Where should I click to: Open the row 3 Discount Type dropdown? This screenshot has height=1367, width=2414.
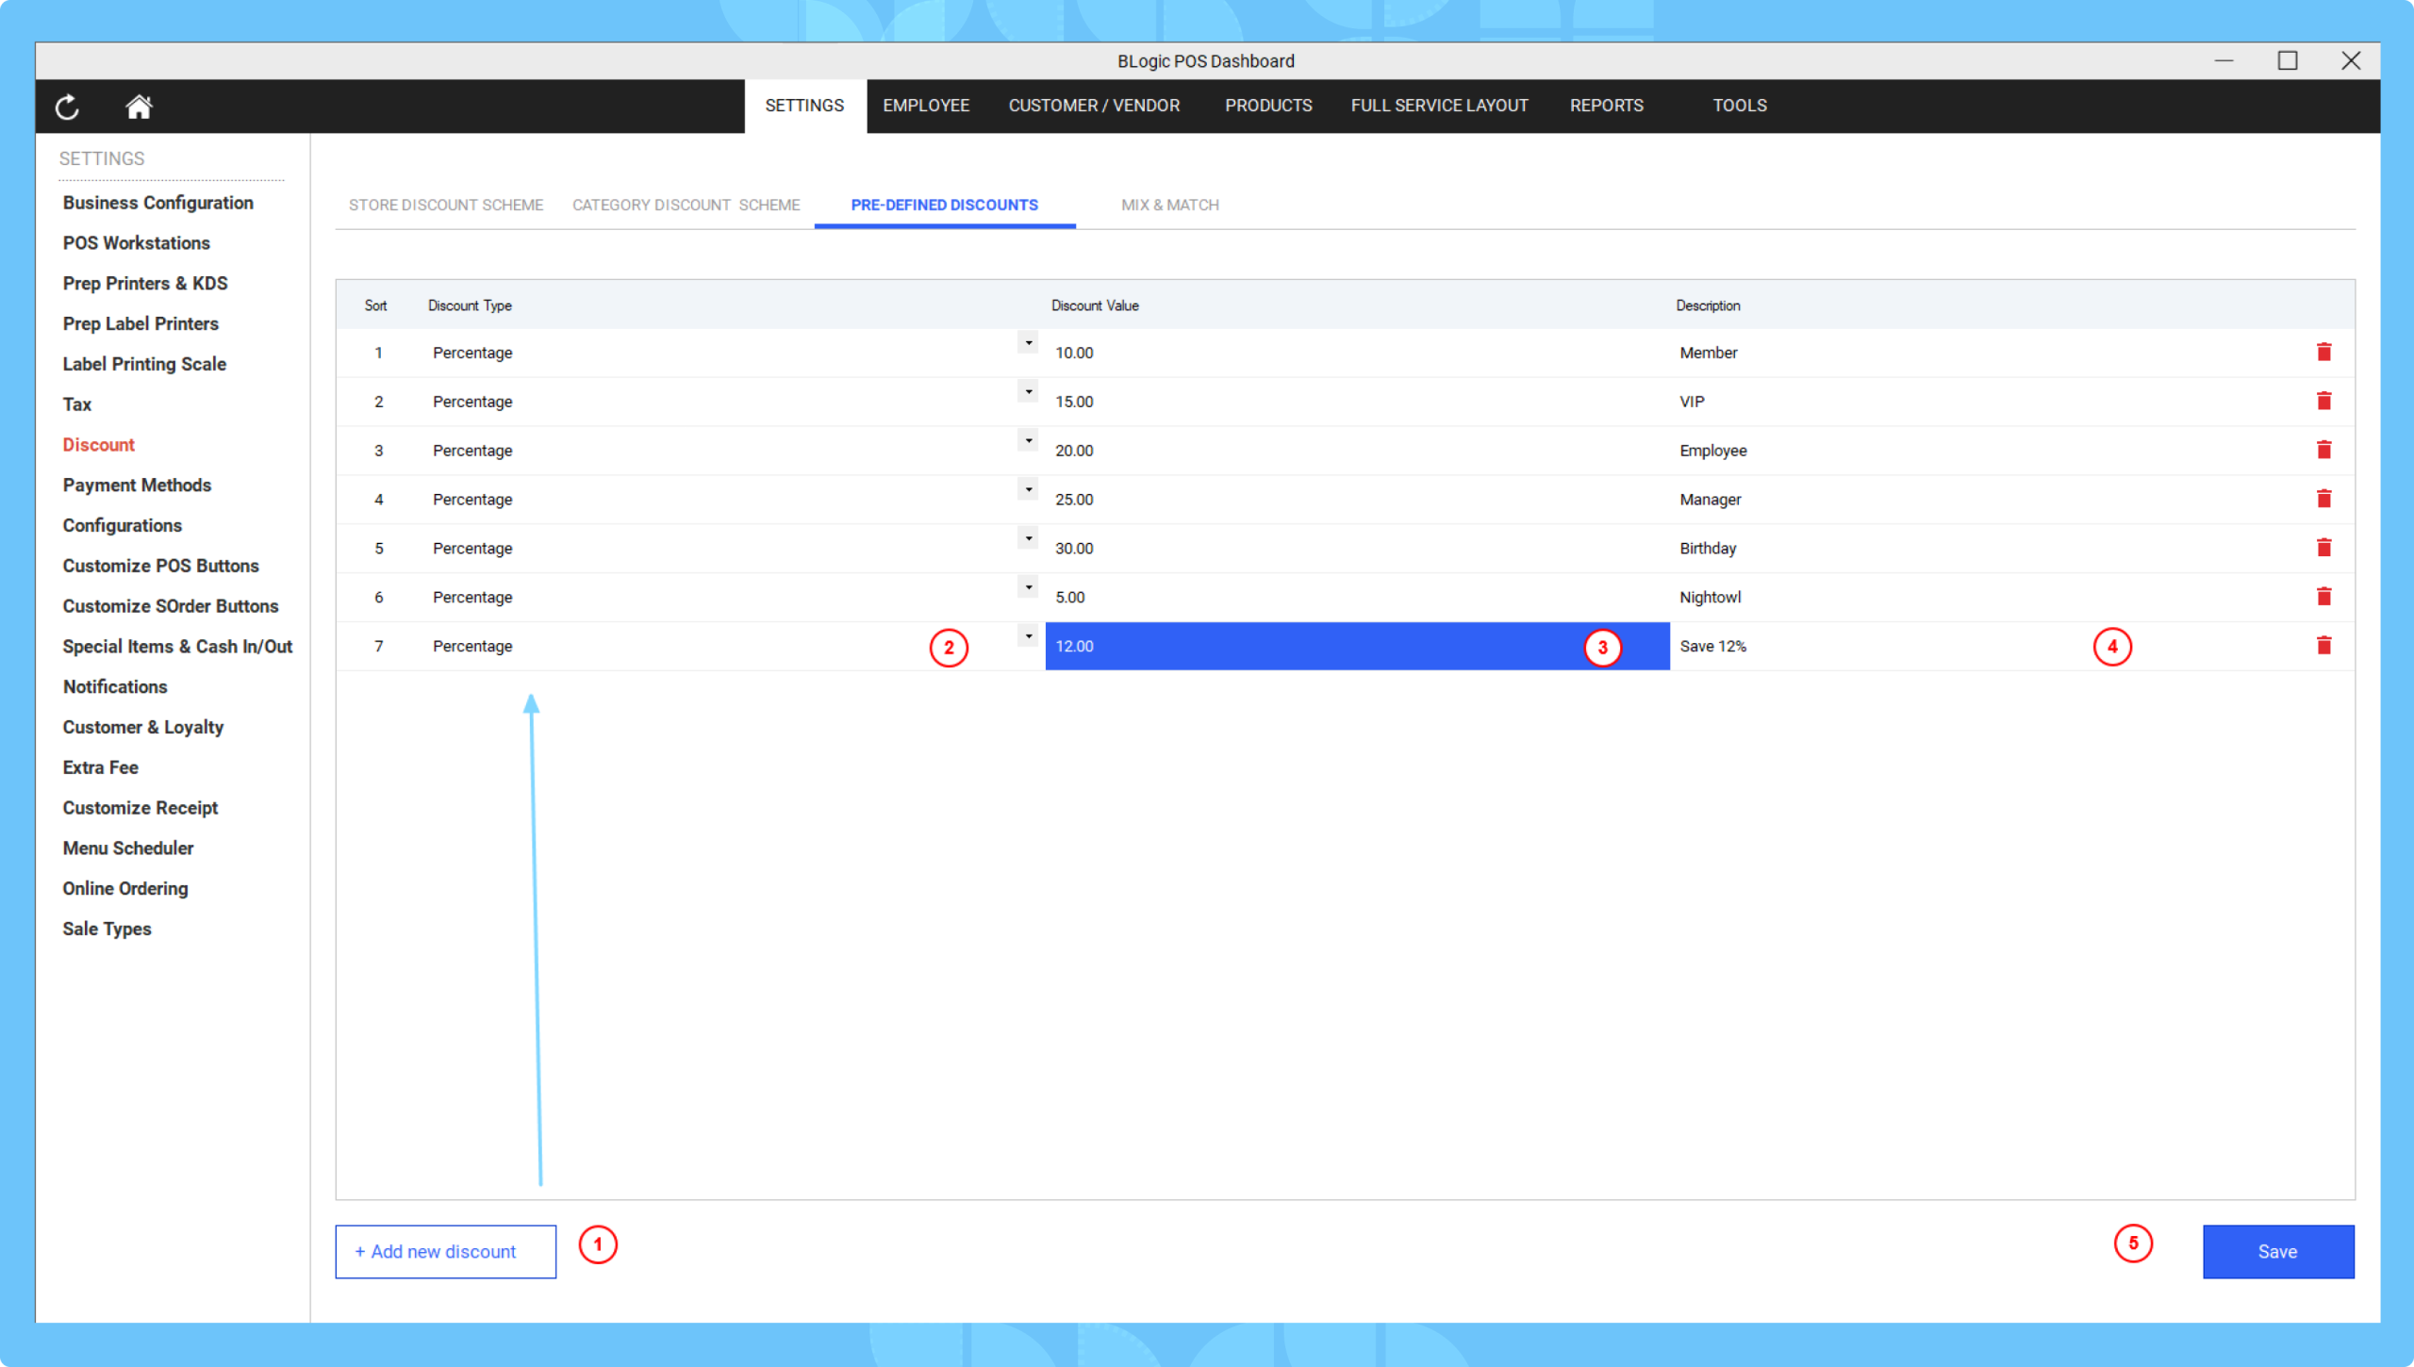point(1028,441)
